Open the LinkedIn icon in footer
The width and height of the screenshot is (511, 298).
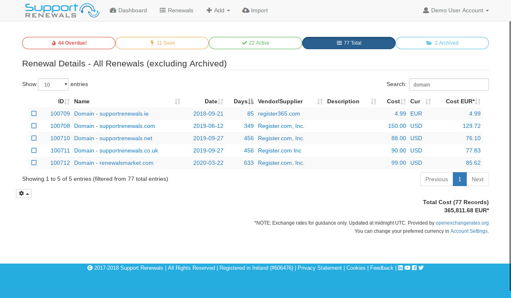[400, 268]
